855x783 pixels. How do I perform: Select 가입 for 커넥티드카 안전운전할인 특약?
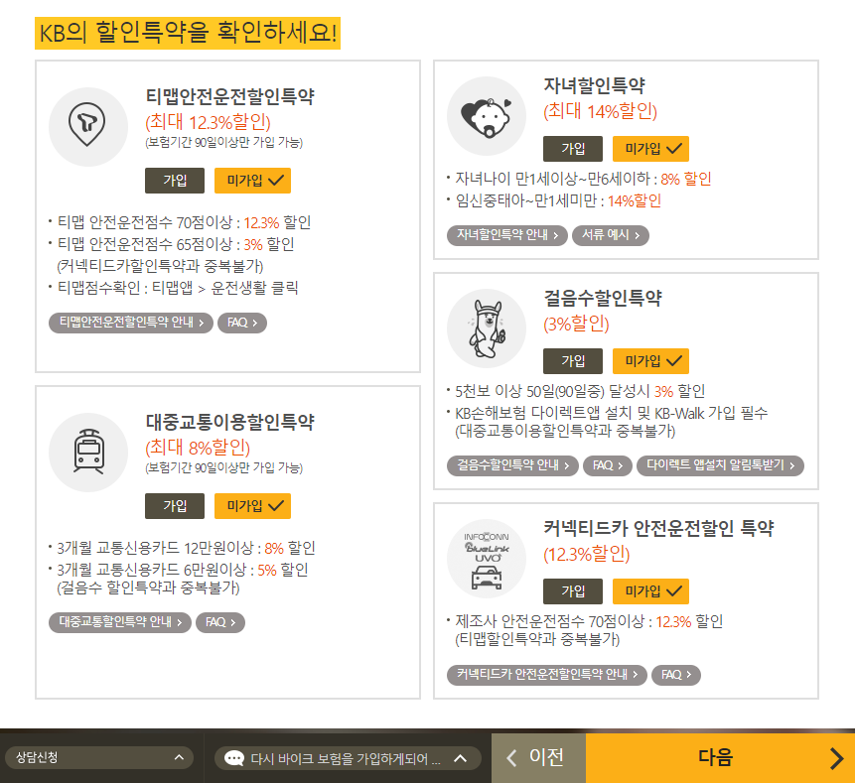[x=573, y=591]
